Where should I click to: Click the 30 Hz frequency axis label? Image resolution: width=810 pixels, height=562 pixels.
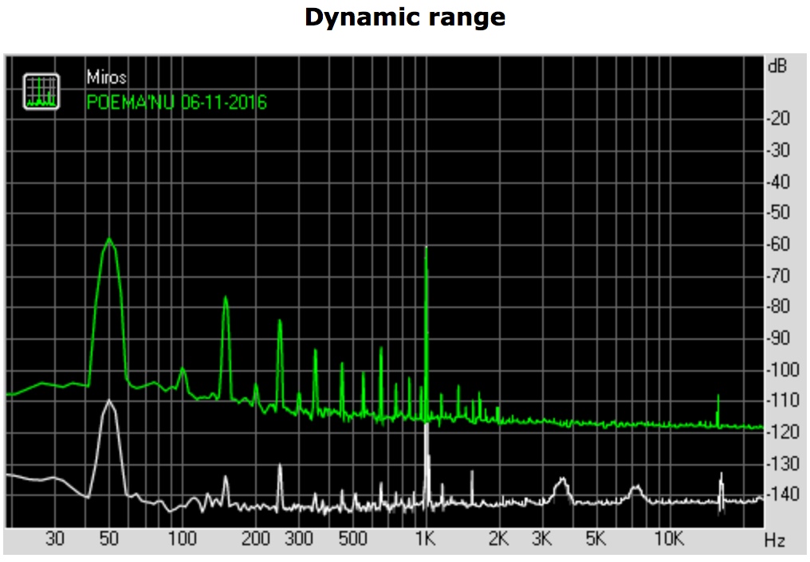coord(54,540)
